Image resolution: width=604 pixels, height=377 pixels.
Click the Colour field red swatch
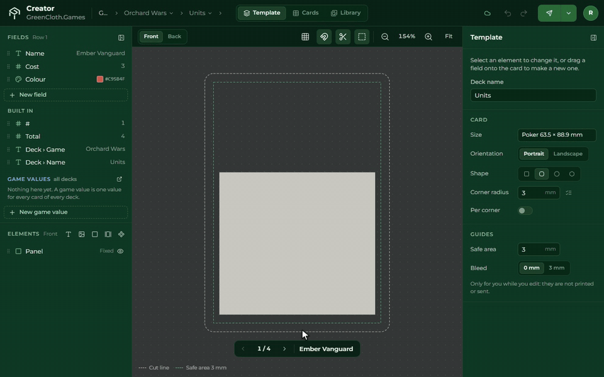100,79
